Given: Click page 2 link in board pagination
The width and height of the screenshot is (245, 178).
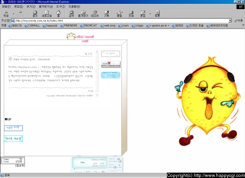Looking at the screenshot, I should 92,91.
